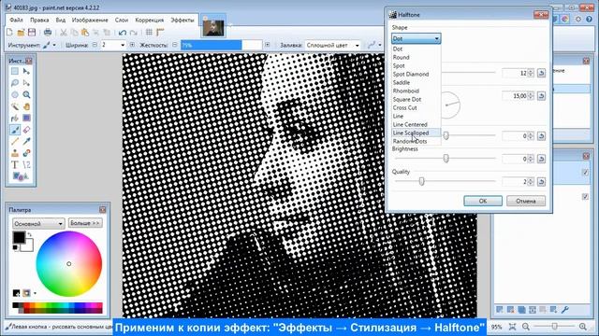Choose Cross Cut from shape list

pos(416,108)
